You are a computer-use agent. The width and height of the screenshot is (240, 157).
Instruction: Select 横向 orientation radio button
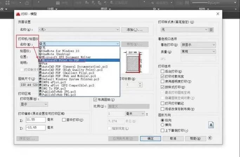tap(162, 125)
